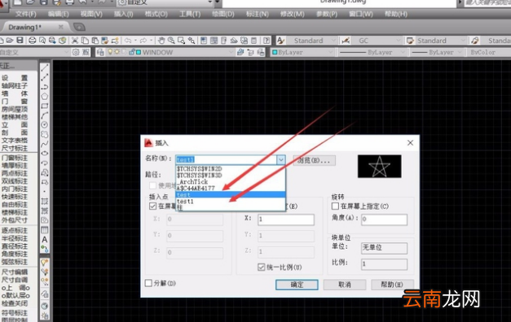This screenshot has height=322, width=511.
Task: Click the Copy icon in standard toolbar
Action: (85, 41)
